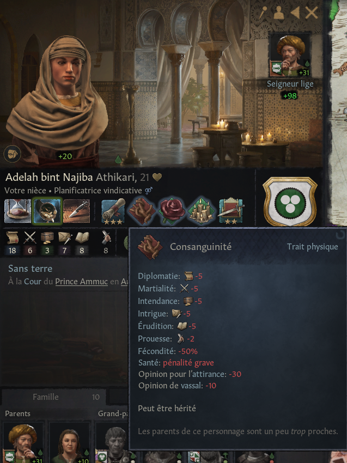Image resolution: width=347 pixels, height=463 pixels.
Task: Select the greedy coin-pot trait icon
Action: click(47, 211)
